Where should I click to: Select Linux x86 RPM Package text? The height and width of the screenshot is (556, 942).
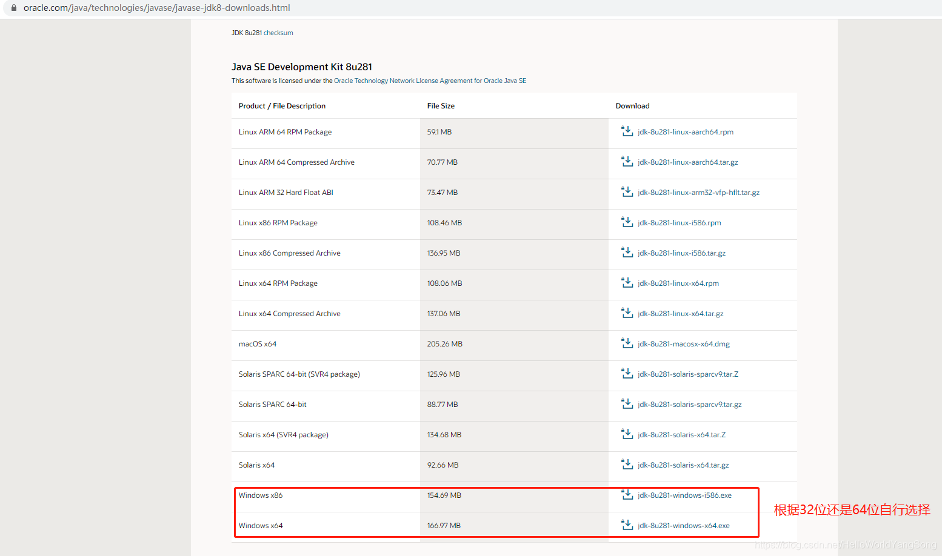tap(278, 223)
